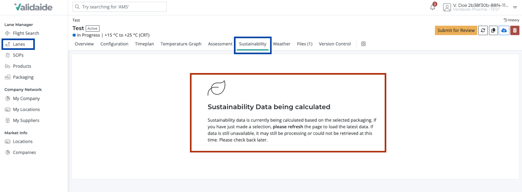Click the 'In Progress' status text
The image size is (522, 192).
click(x=88, y=35)
